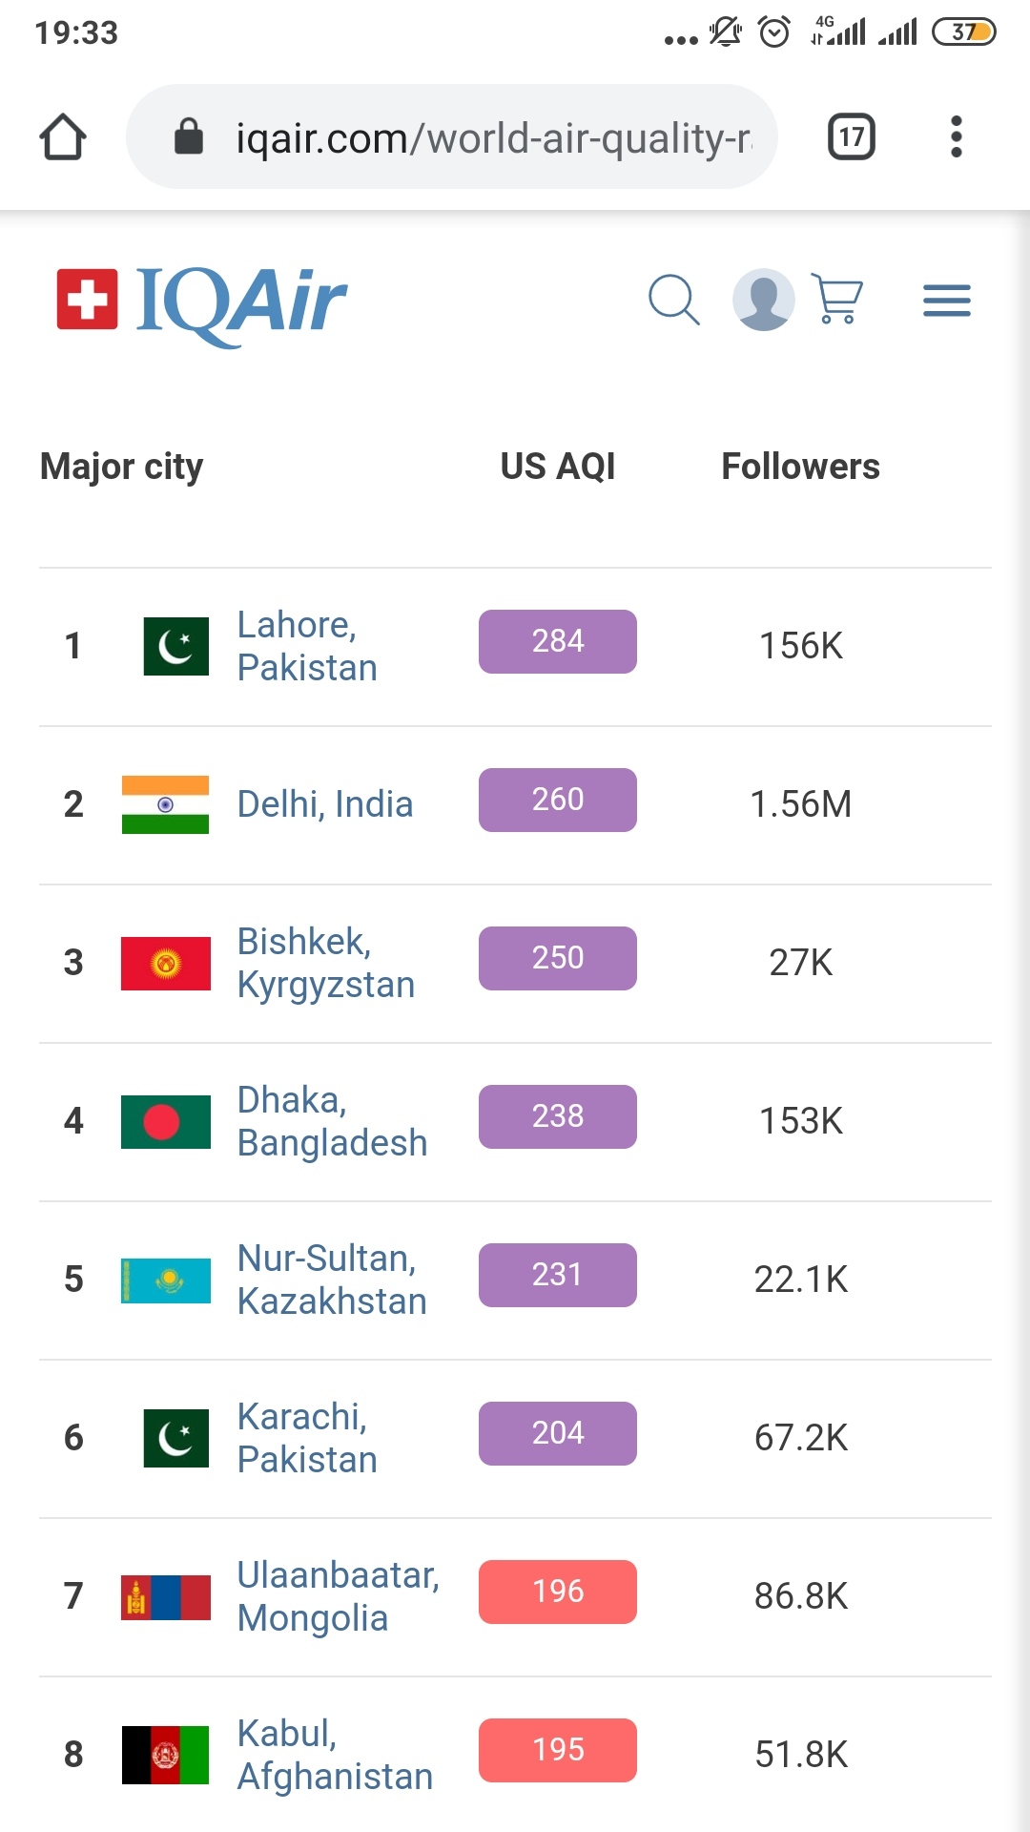The height and width of the screenshot is (1832, 1030).
Task: Expand the hamburger navigation menu
Action: click(946, 301)
